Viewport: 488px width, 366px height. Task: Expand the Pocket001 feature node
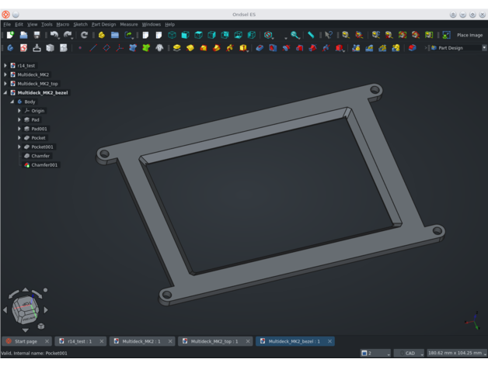tap(19, 147)
